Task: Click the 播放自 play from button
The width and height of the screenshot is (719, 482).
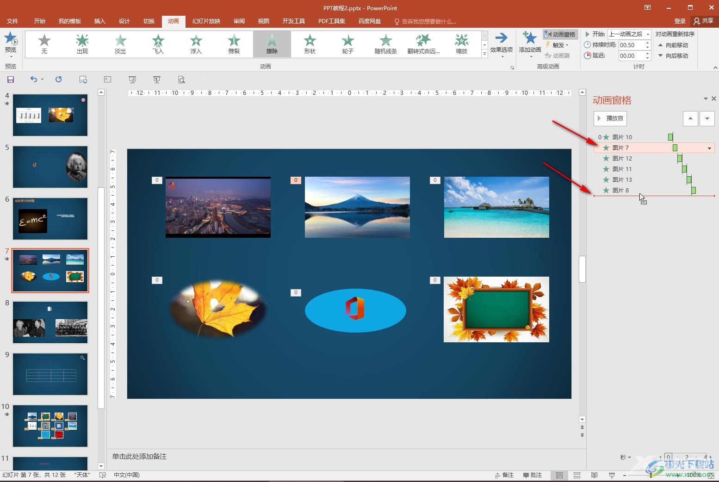Action: (610, 118)
